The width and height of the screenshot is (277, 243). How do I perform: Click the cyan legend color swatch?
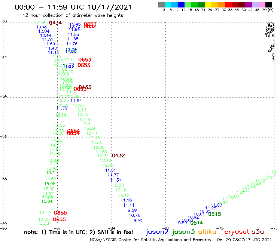168,4
